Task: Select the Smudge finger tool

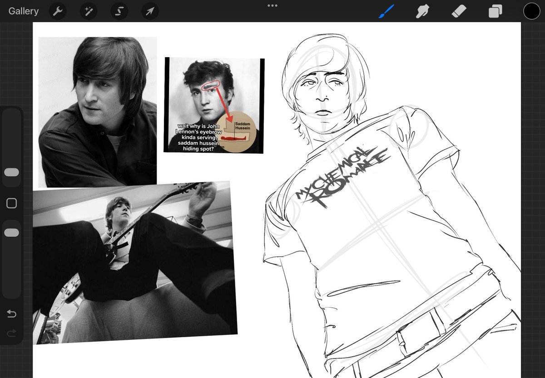Action: click(422, 11)
